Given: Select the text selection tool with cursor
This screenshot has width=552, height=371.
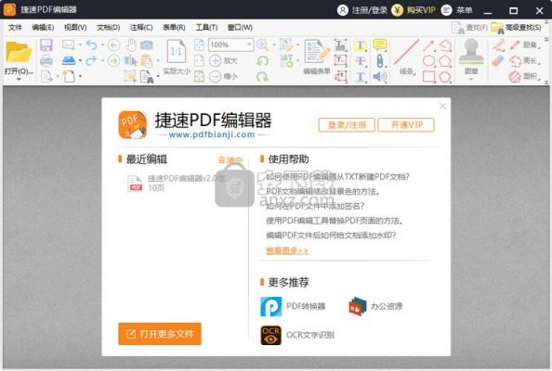Looking at the screenshot, I should [x=130, y=61].
